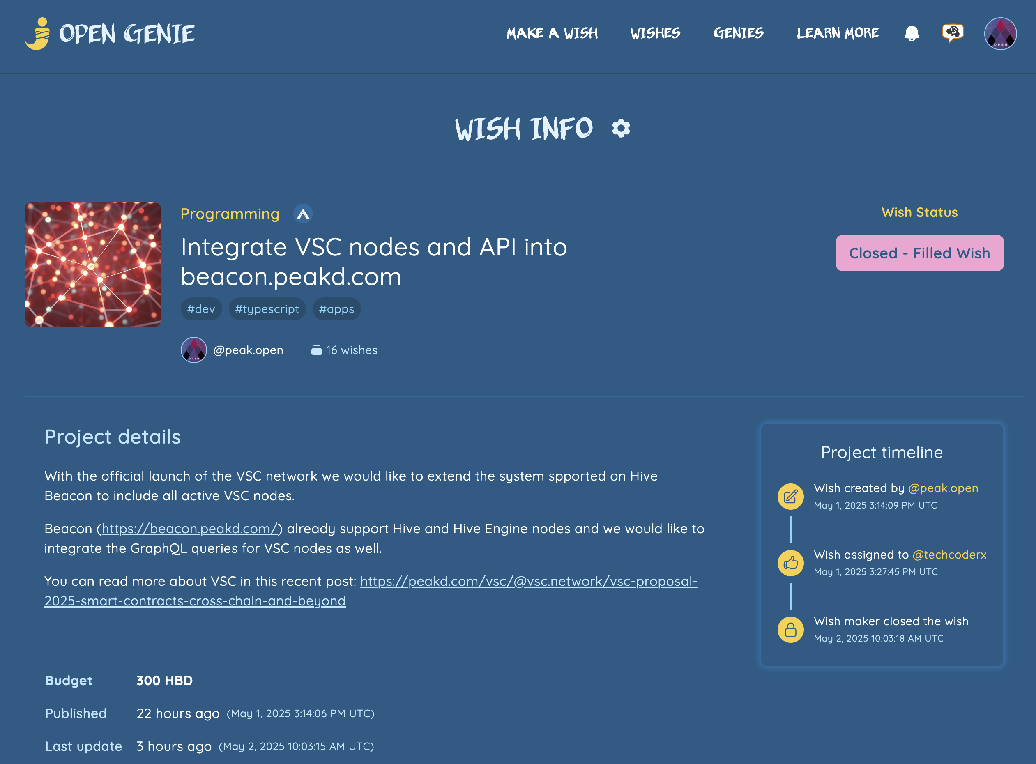The image size is (1036, 764).
Task: Open the beacon.peakd.com link
Action: pyautogui.click(x=189, y=528)
